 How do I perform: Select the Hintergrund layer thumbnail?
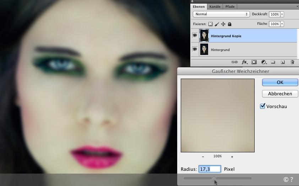(204, 49)
